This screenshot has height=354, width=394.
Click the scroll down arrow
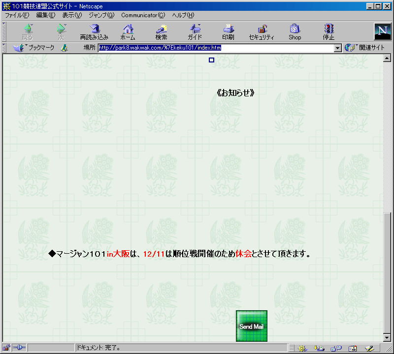point(387,338)
